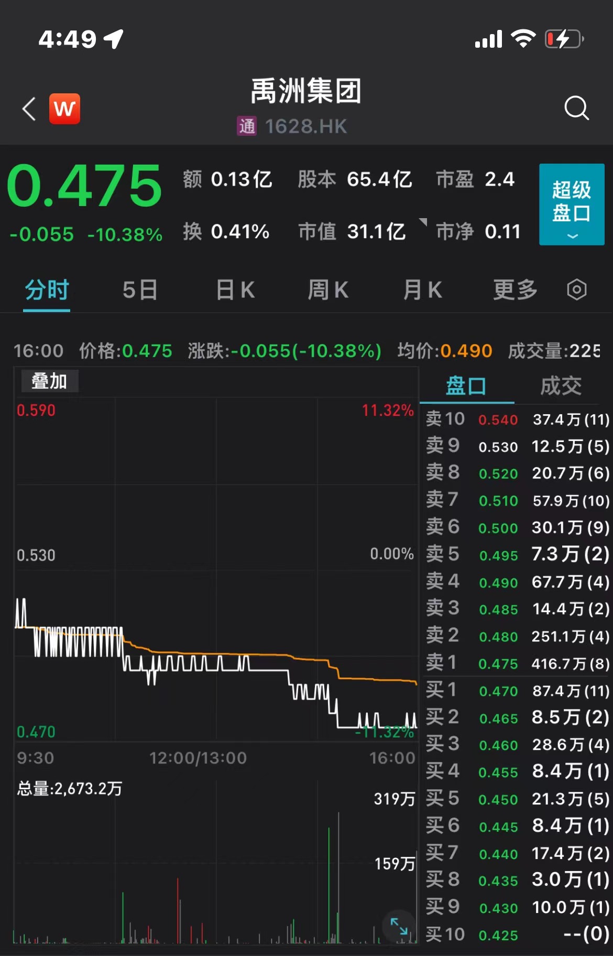
Task: Open the red W app icon
Action: [x=64, y=109]
